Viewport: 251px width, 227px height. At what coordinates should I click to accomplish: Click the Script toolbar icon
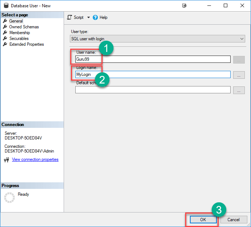[x=70, y=17]
